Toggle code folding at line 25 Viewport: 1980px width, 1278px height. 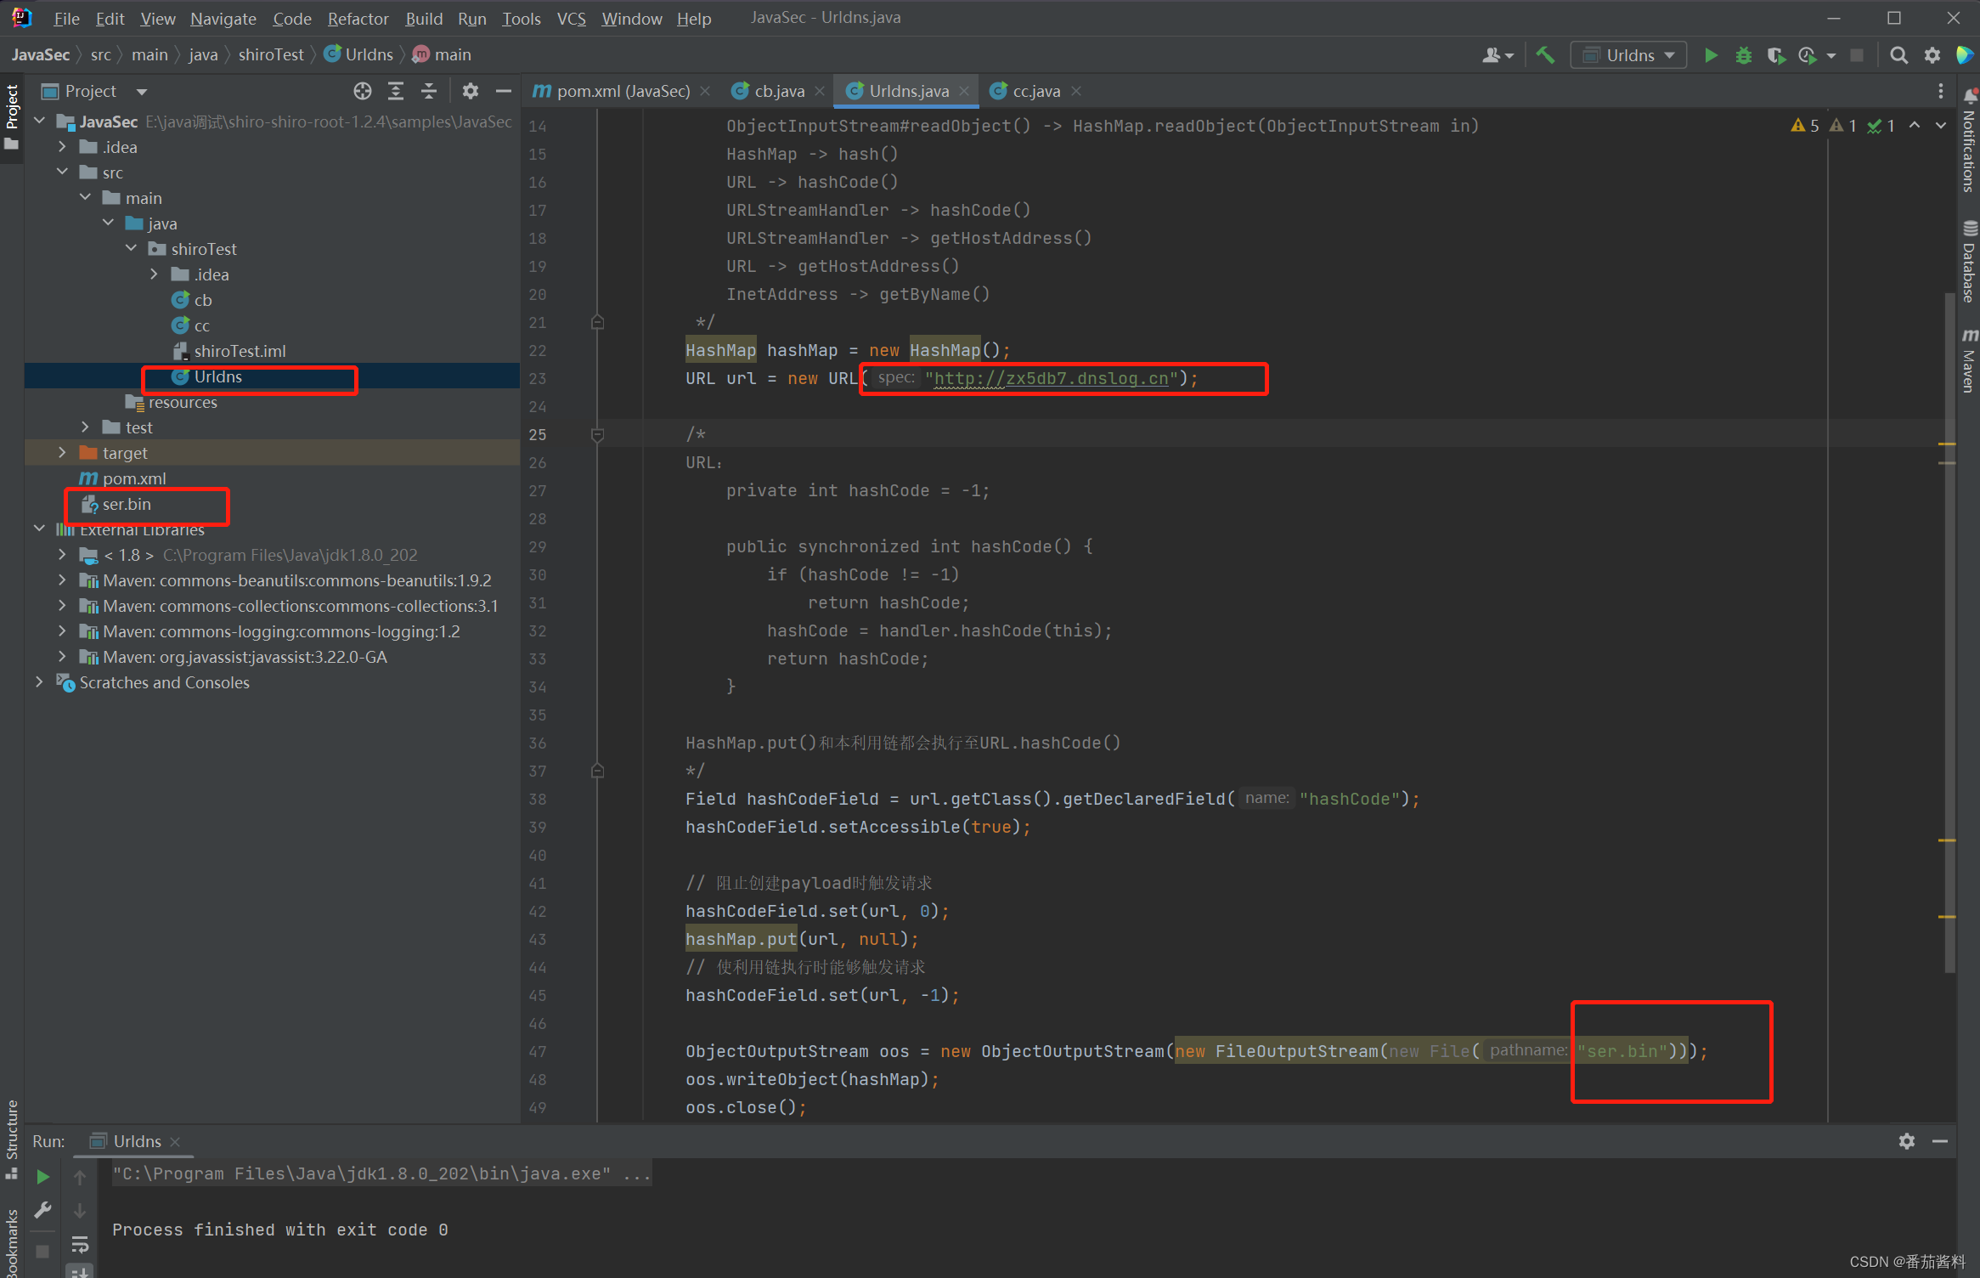click(x=597, y=434)
